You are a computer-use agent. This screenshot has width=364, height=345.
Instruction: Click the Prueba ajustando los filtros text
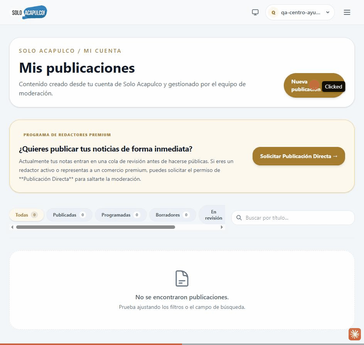182,307
